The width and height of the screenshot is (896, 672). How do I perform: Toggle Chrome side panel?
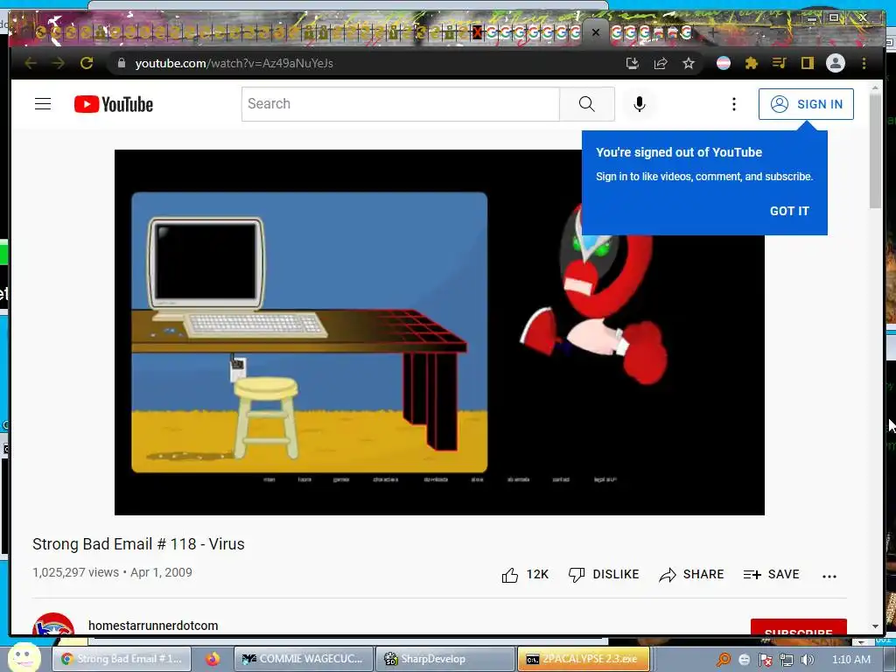(x=807, y=63)
